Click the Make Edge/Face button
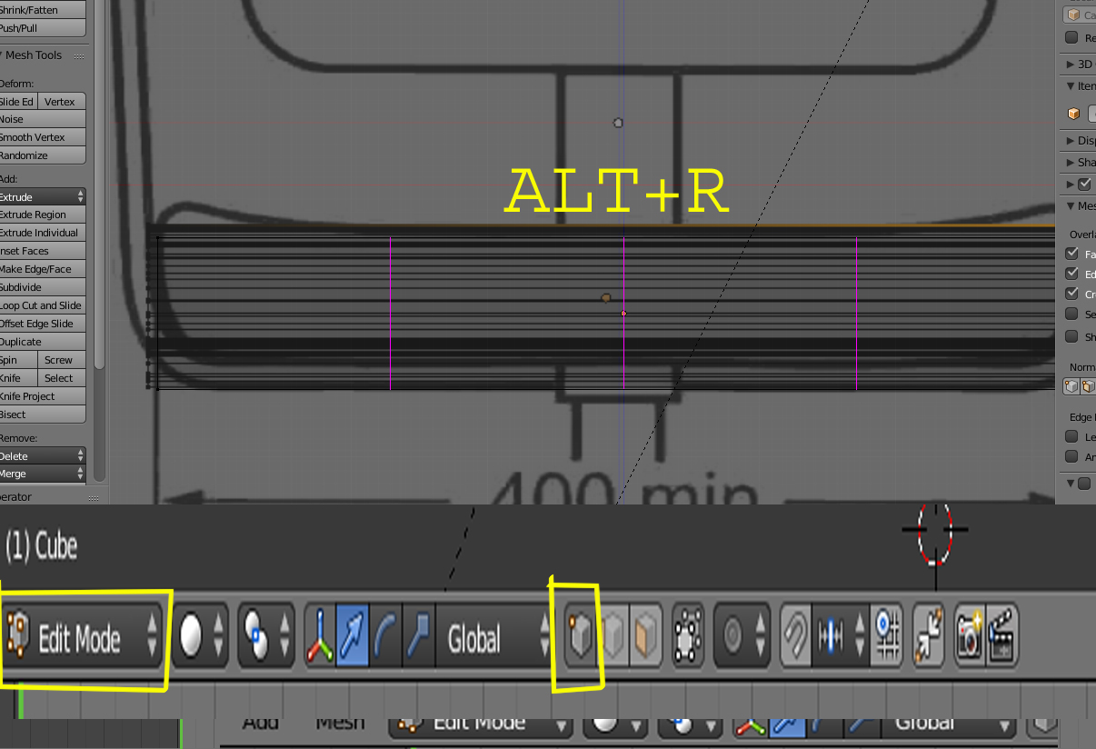Viewport: 1096px width, 749px height. click(43, 269)
